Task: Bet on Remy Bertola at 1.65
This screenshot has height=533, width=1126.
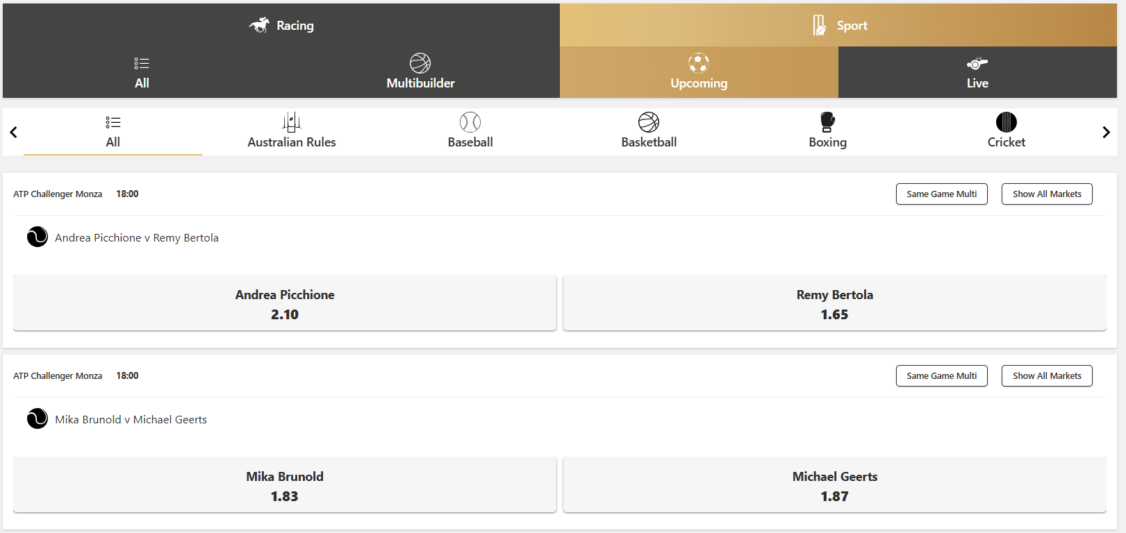Action: [x=835, y=303]
